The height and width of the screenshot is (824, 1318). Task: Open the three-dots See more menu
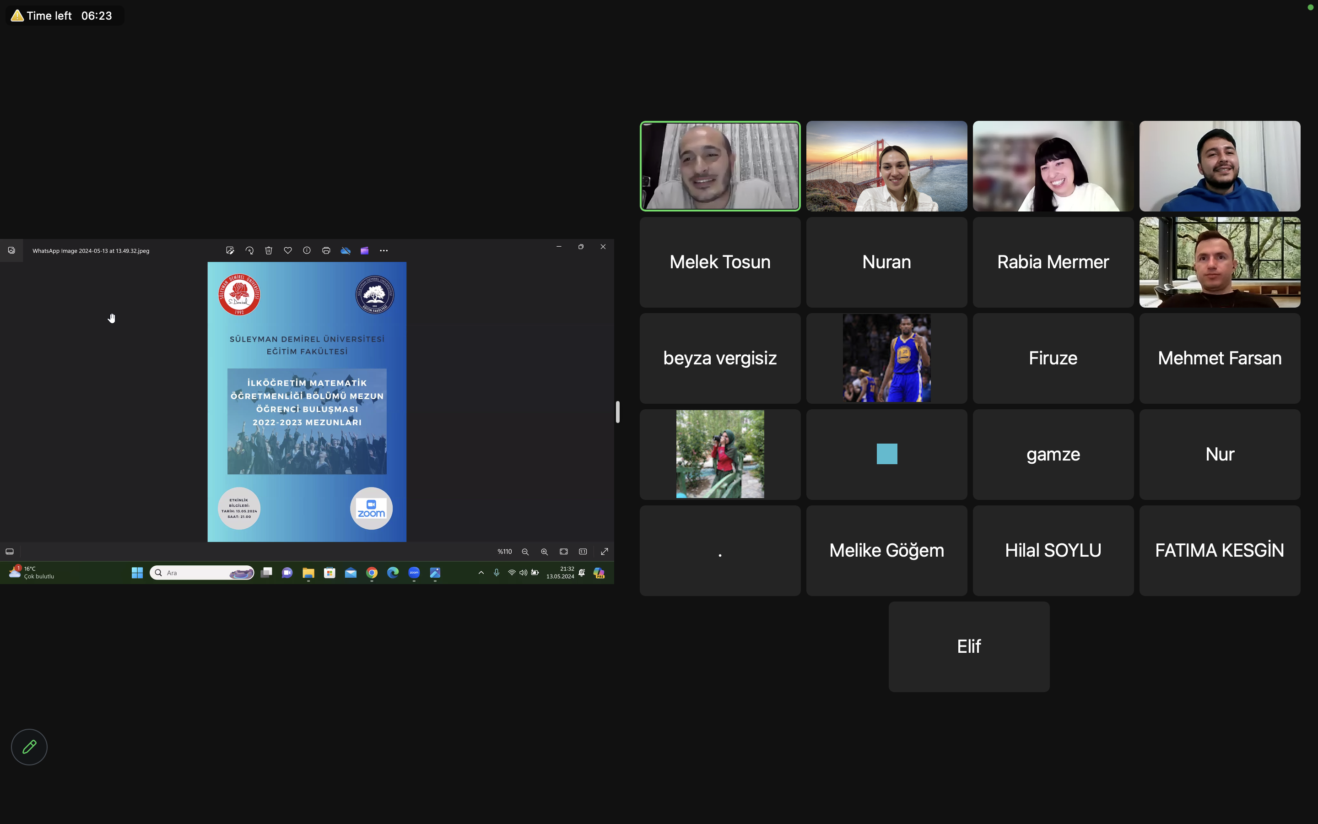point(384,251)
